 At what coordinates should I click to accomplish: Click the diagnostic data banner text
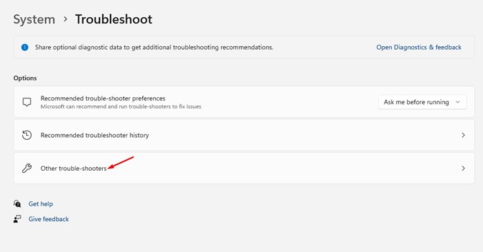pos(154,48)
